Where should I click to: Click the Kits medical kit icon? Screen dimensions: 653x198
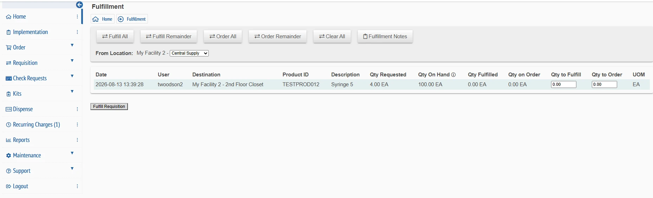tap(9, 94)
